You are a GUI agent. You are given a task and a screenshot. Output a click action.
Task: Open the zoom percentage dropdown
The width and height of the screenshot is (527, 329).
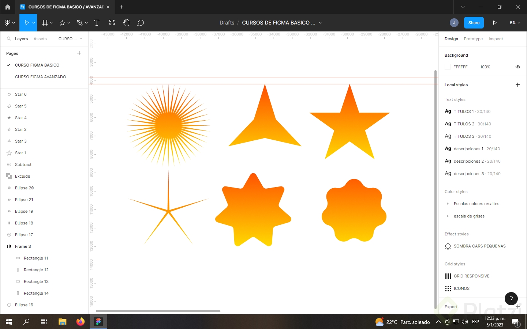point(515,23)
